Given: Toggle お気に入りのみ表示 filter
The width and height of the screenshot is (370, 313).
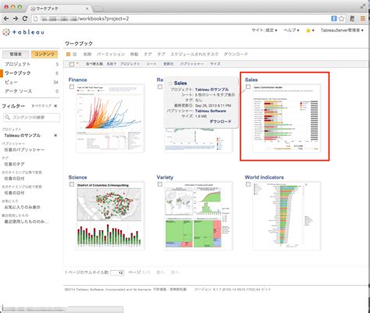Looking at the screenshot, I should 22,207.
